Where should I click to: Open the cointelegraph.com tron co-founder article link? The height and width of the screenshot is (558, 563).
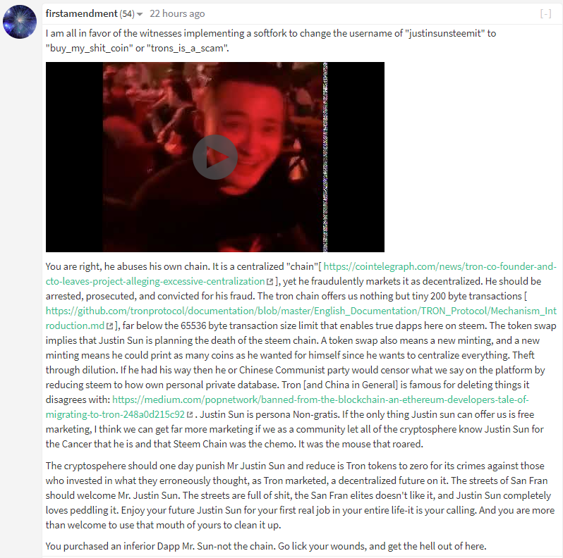pyautogui.click(x=301, y=273)
